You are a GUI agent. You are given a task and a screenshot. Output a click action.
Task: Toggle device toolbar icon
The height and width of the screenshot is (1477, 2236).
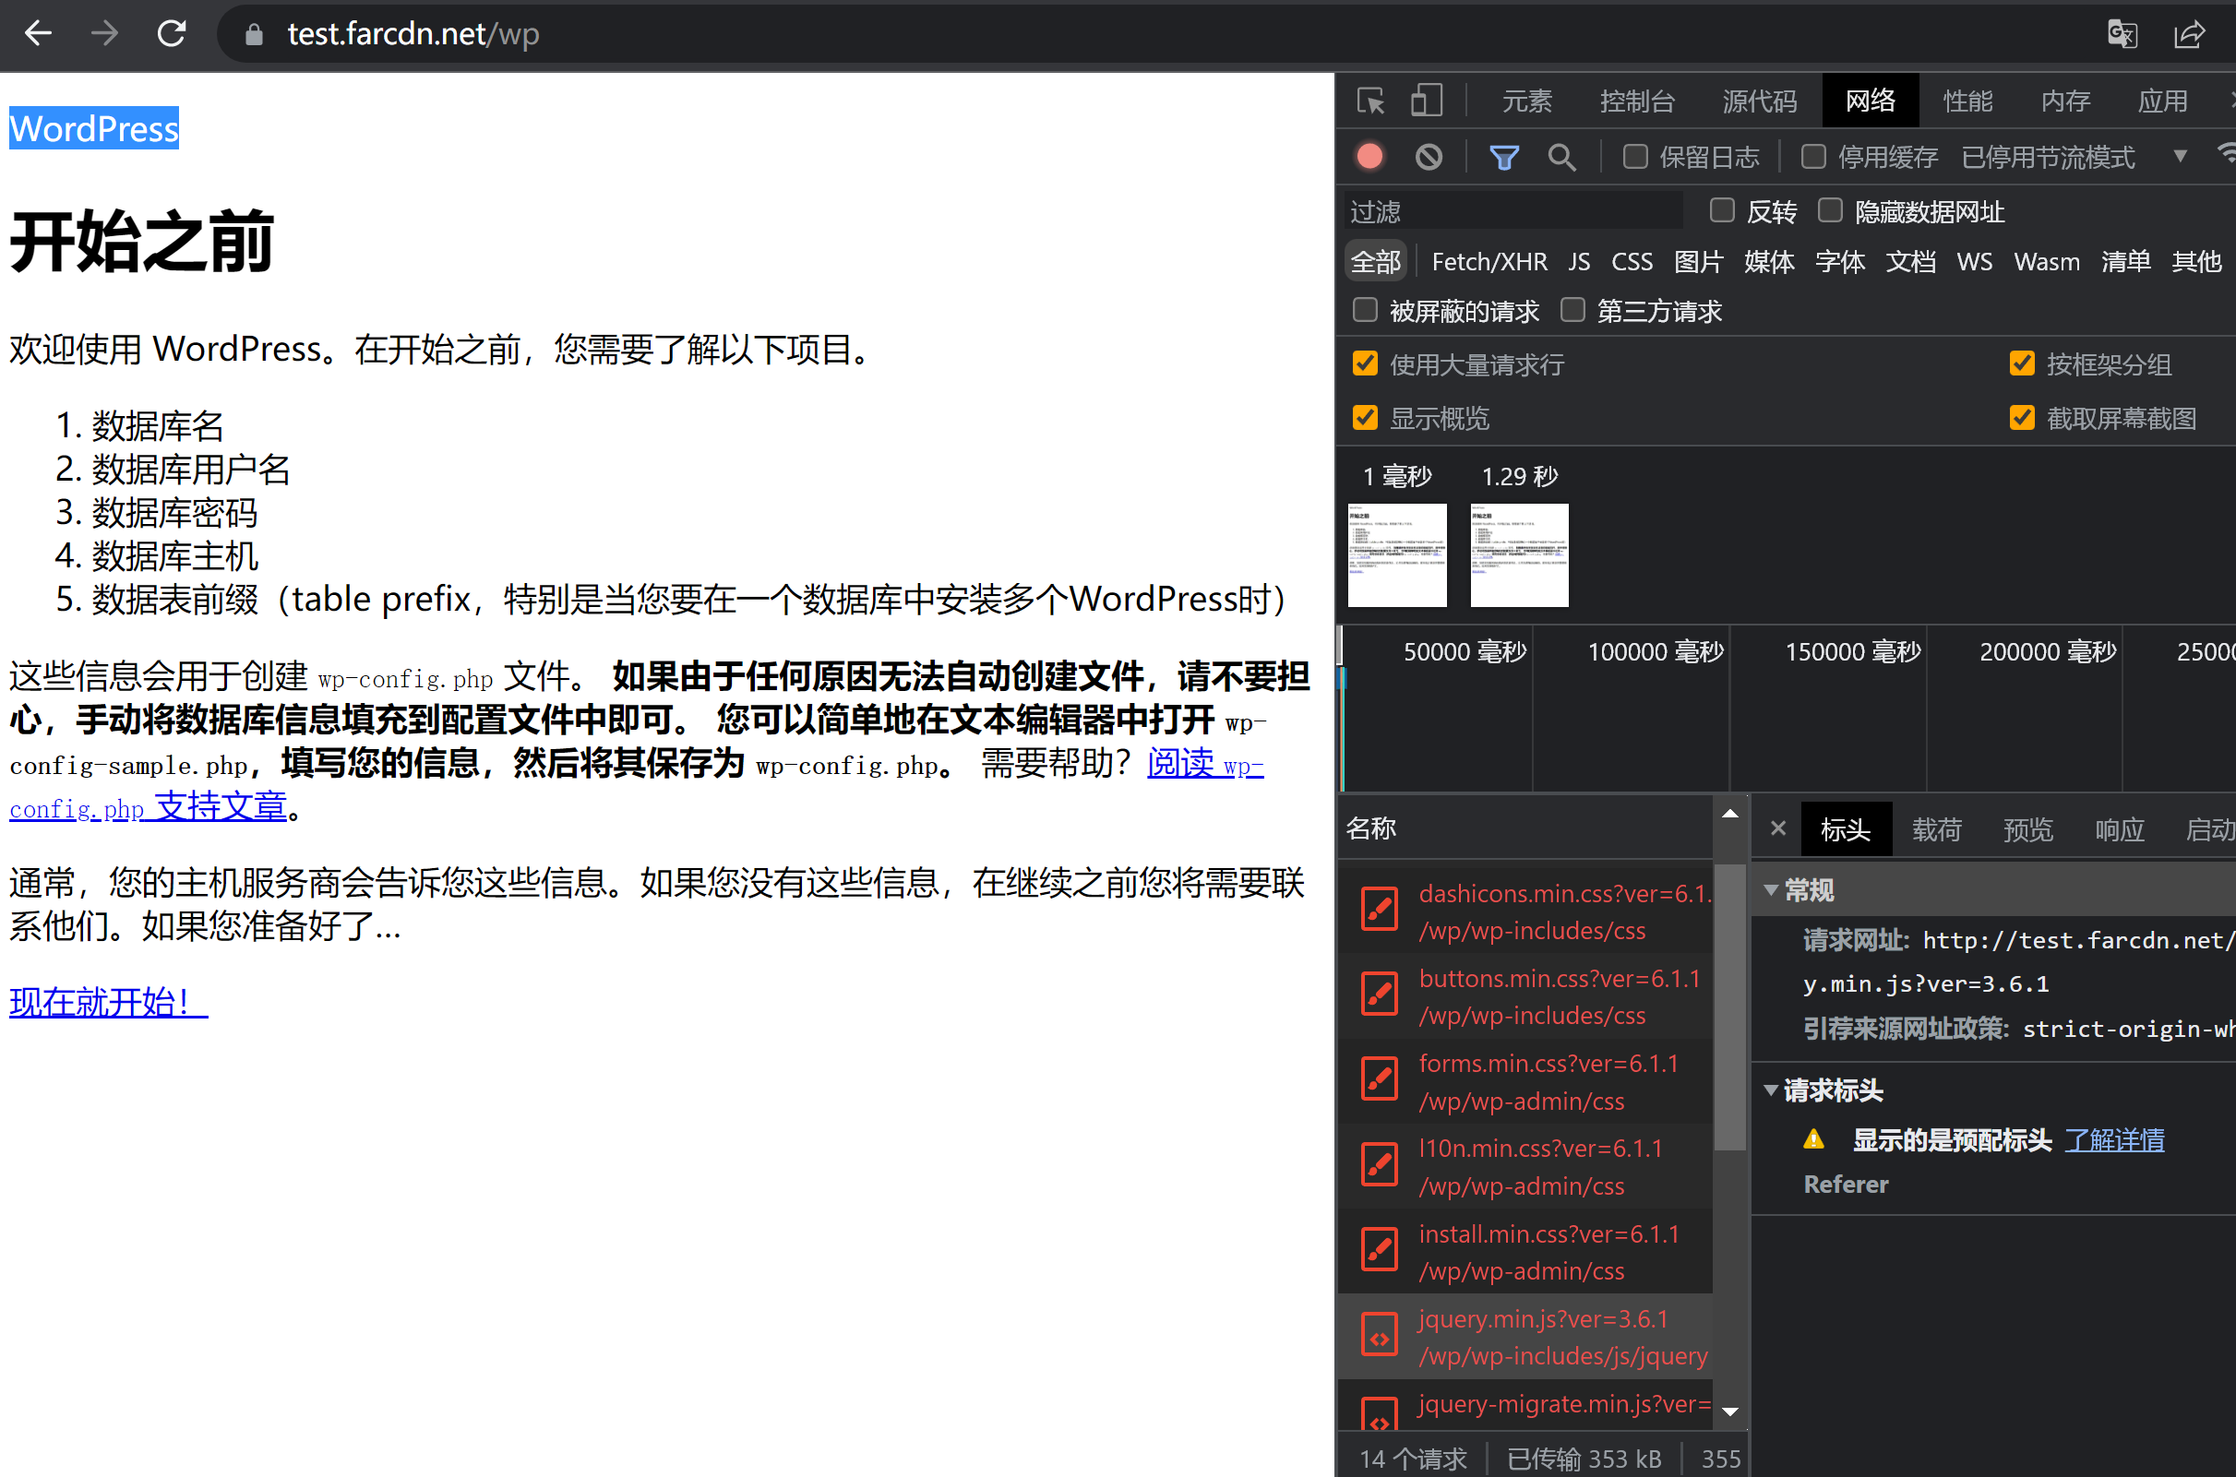coord(1426,101)
